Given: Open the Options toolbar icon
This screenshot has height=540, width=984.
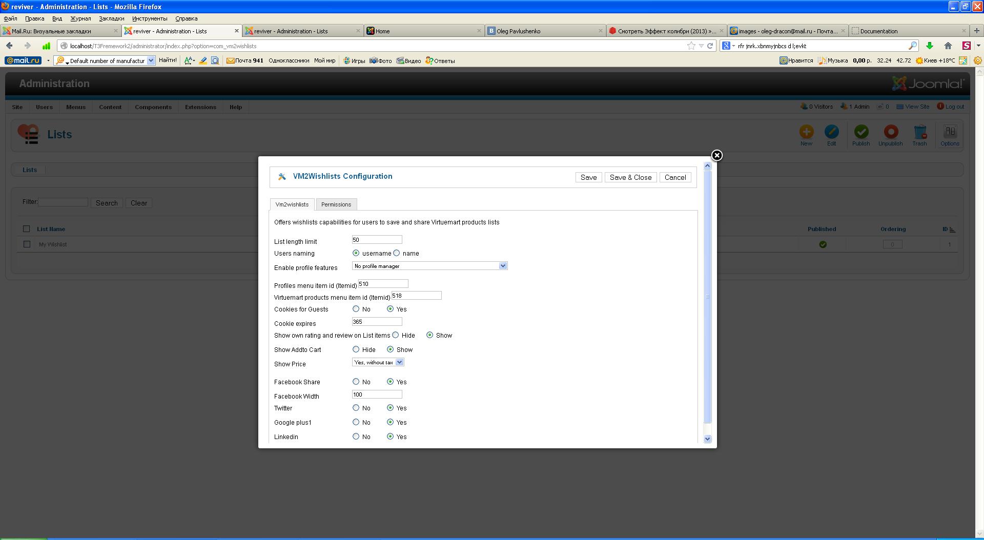Looking at the screenshot, I should tap(950, 132).
